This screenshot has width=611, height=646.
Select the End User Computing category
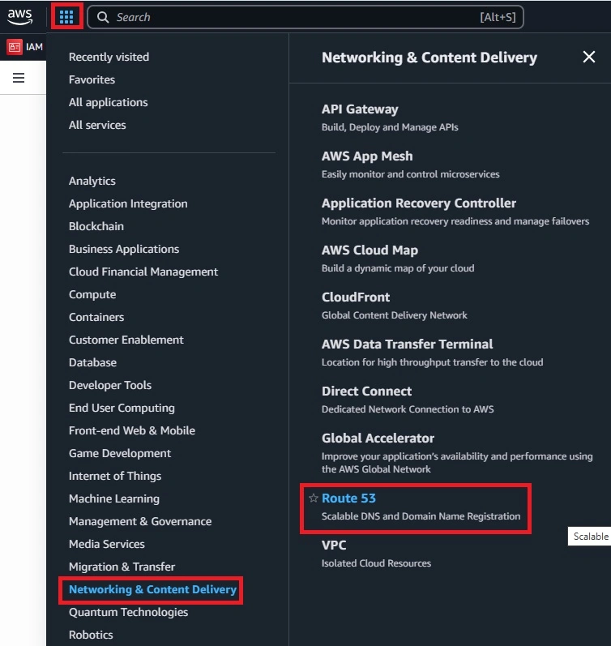(122, 408)
